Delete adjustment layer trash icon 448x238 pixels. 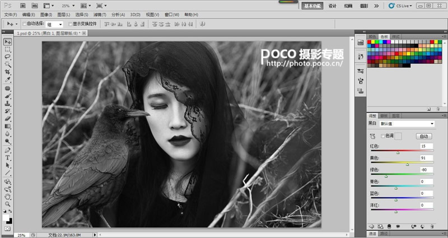point(432,226)
